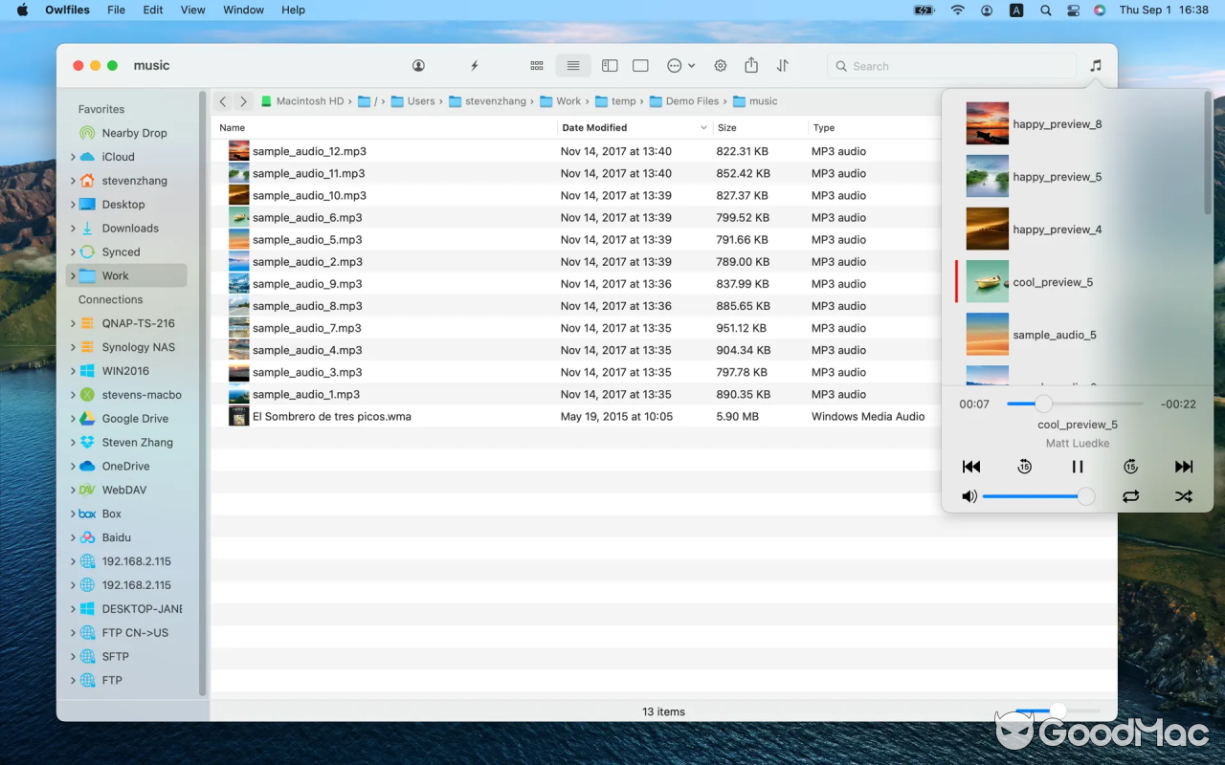Open the Share icon in the toolbar
Image resolution: width=1225 pixels, height=765 pixels.
751,65
